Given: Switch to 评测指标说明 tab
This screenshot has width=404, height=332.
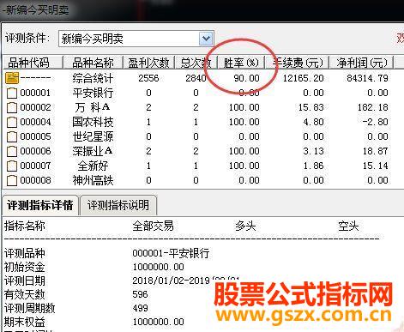Looking at the screenshot, I should 118,205.
